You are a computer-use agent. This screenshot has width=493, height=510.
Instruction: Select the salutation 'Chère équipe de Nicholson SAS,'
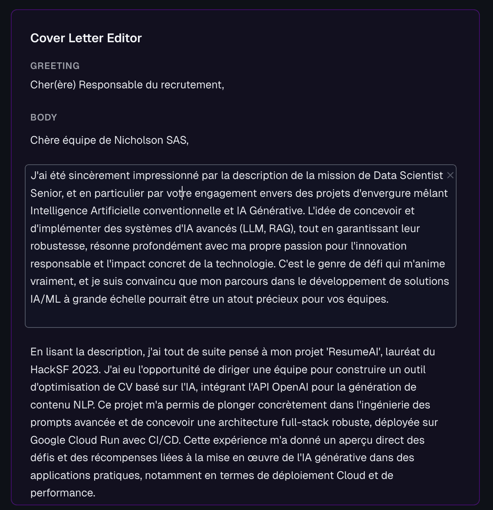(110, 140)
